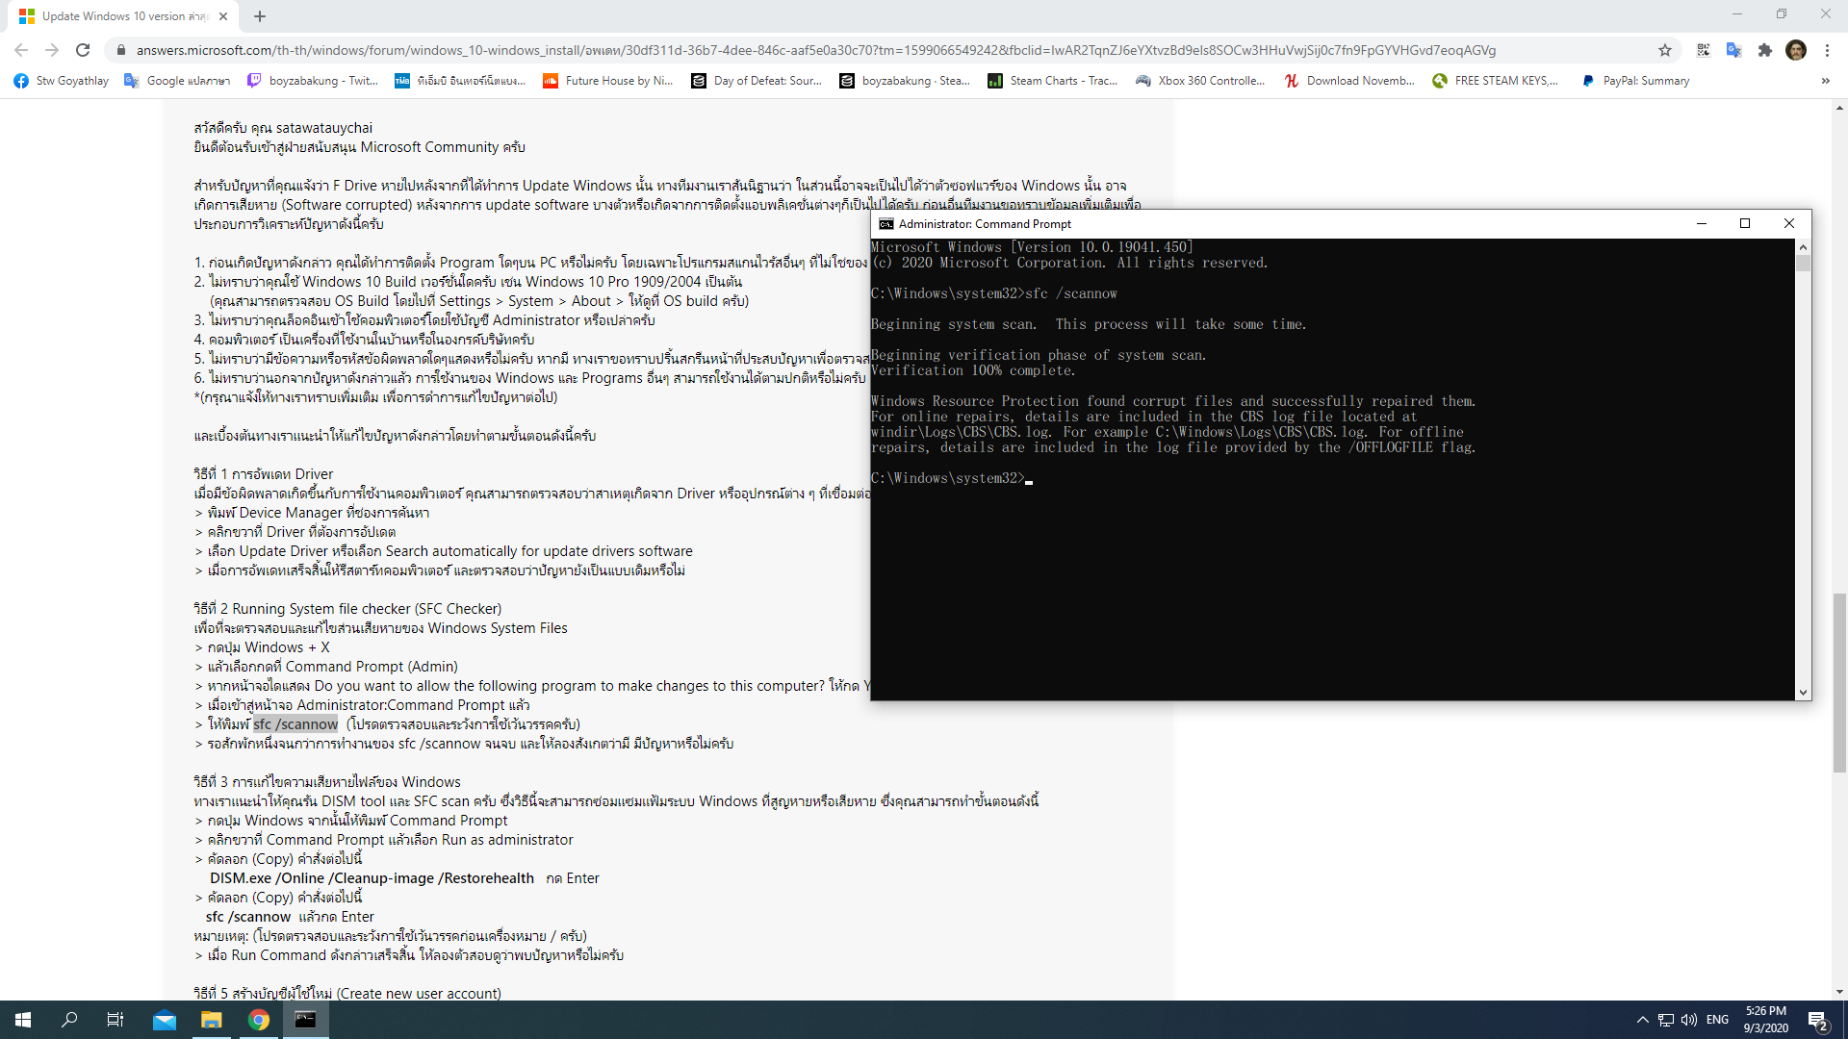Open the Task View button
Viewport: 1848px width, 1039px height.
pos(115,1020)
